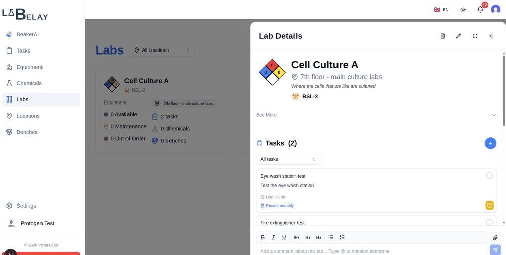Open notifications bell with 12 badge
506x255 pixels.
point(481,9)
